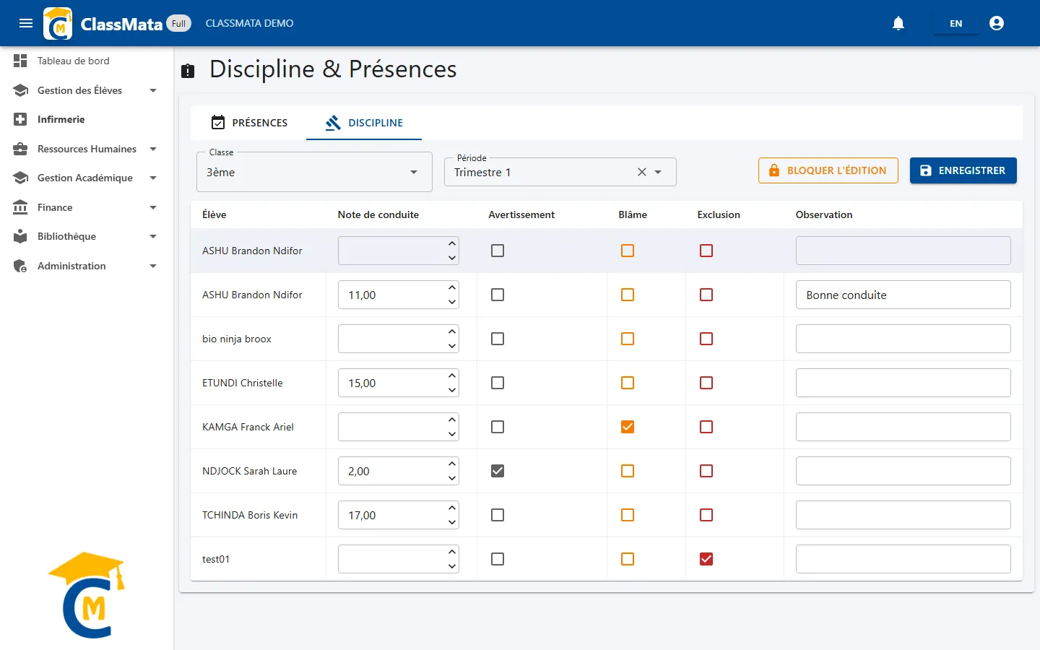Uncheck Avertissement for NDJOCK Sarah Laure

(x=498, y=471)
